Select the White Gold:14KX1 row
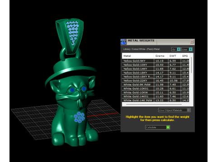217x162 pixels. point(156,96)
